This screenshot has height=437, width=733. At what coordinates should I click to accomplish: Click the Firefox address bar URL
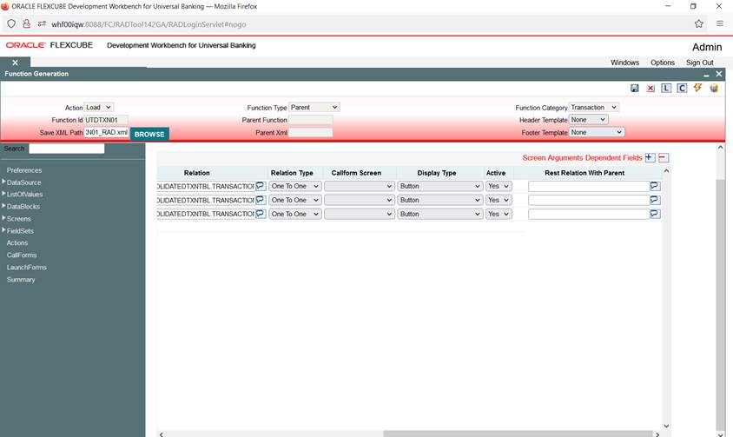point(149,24)
